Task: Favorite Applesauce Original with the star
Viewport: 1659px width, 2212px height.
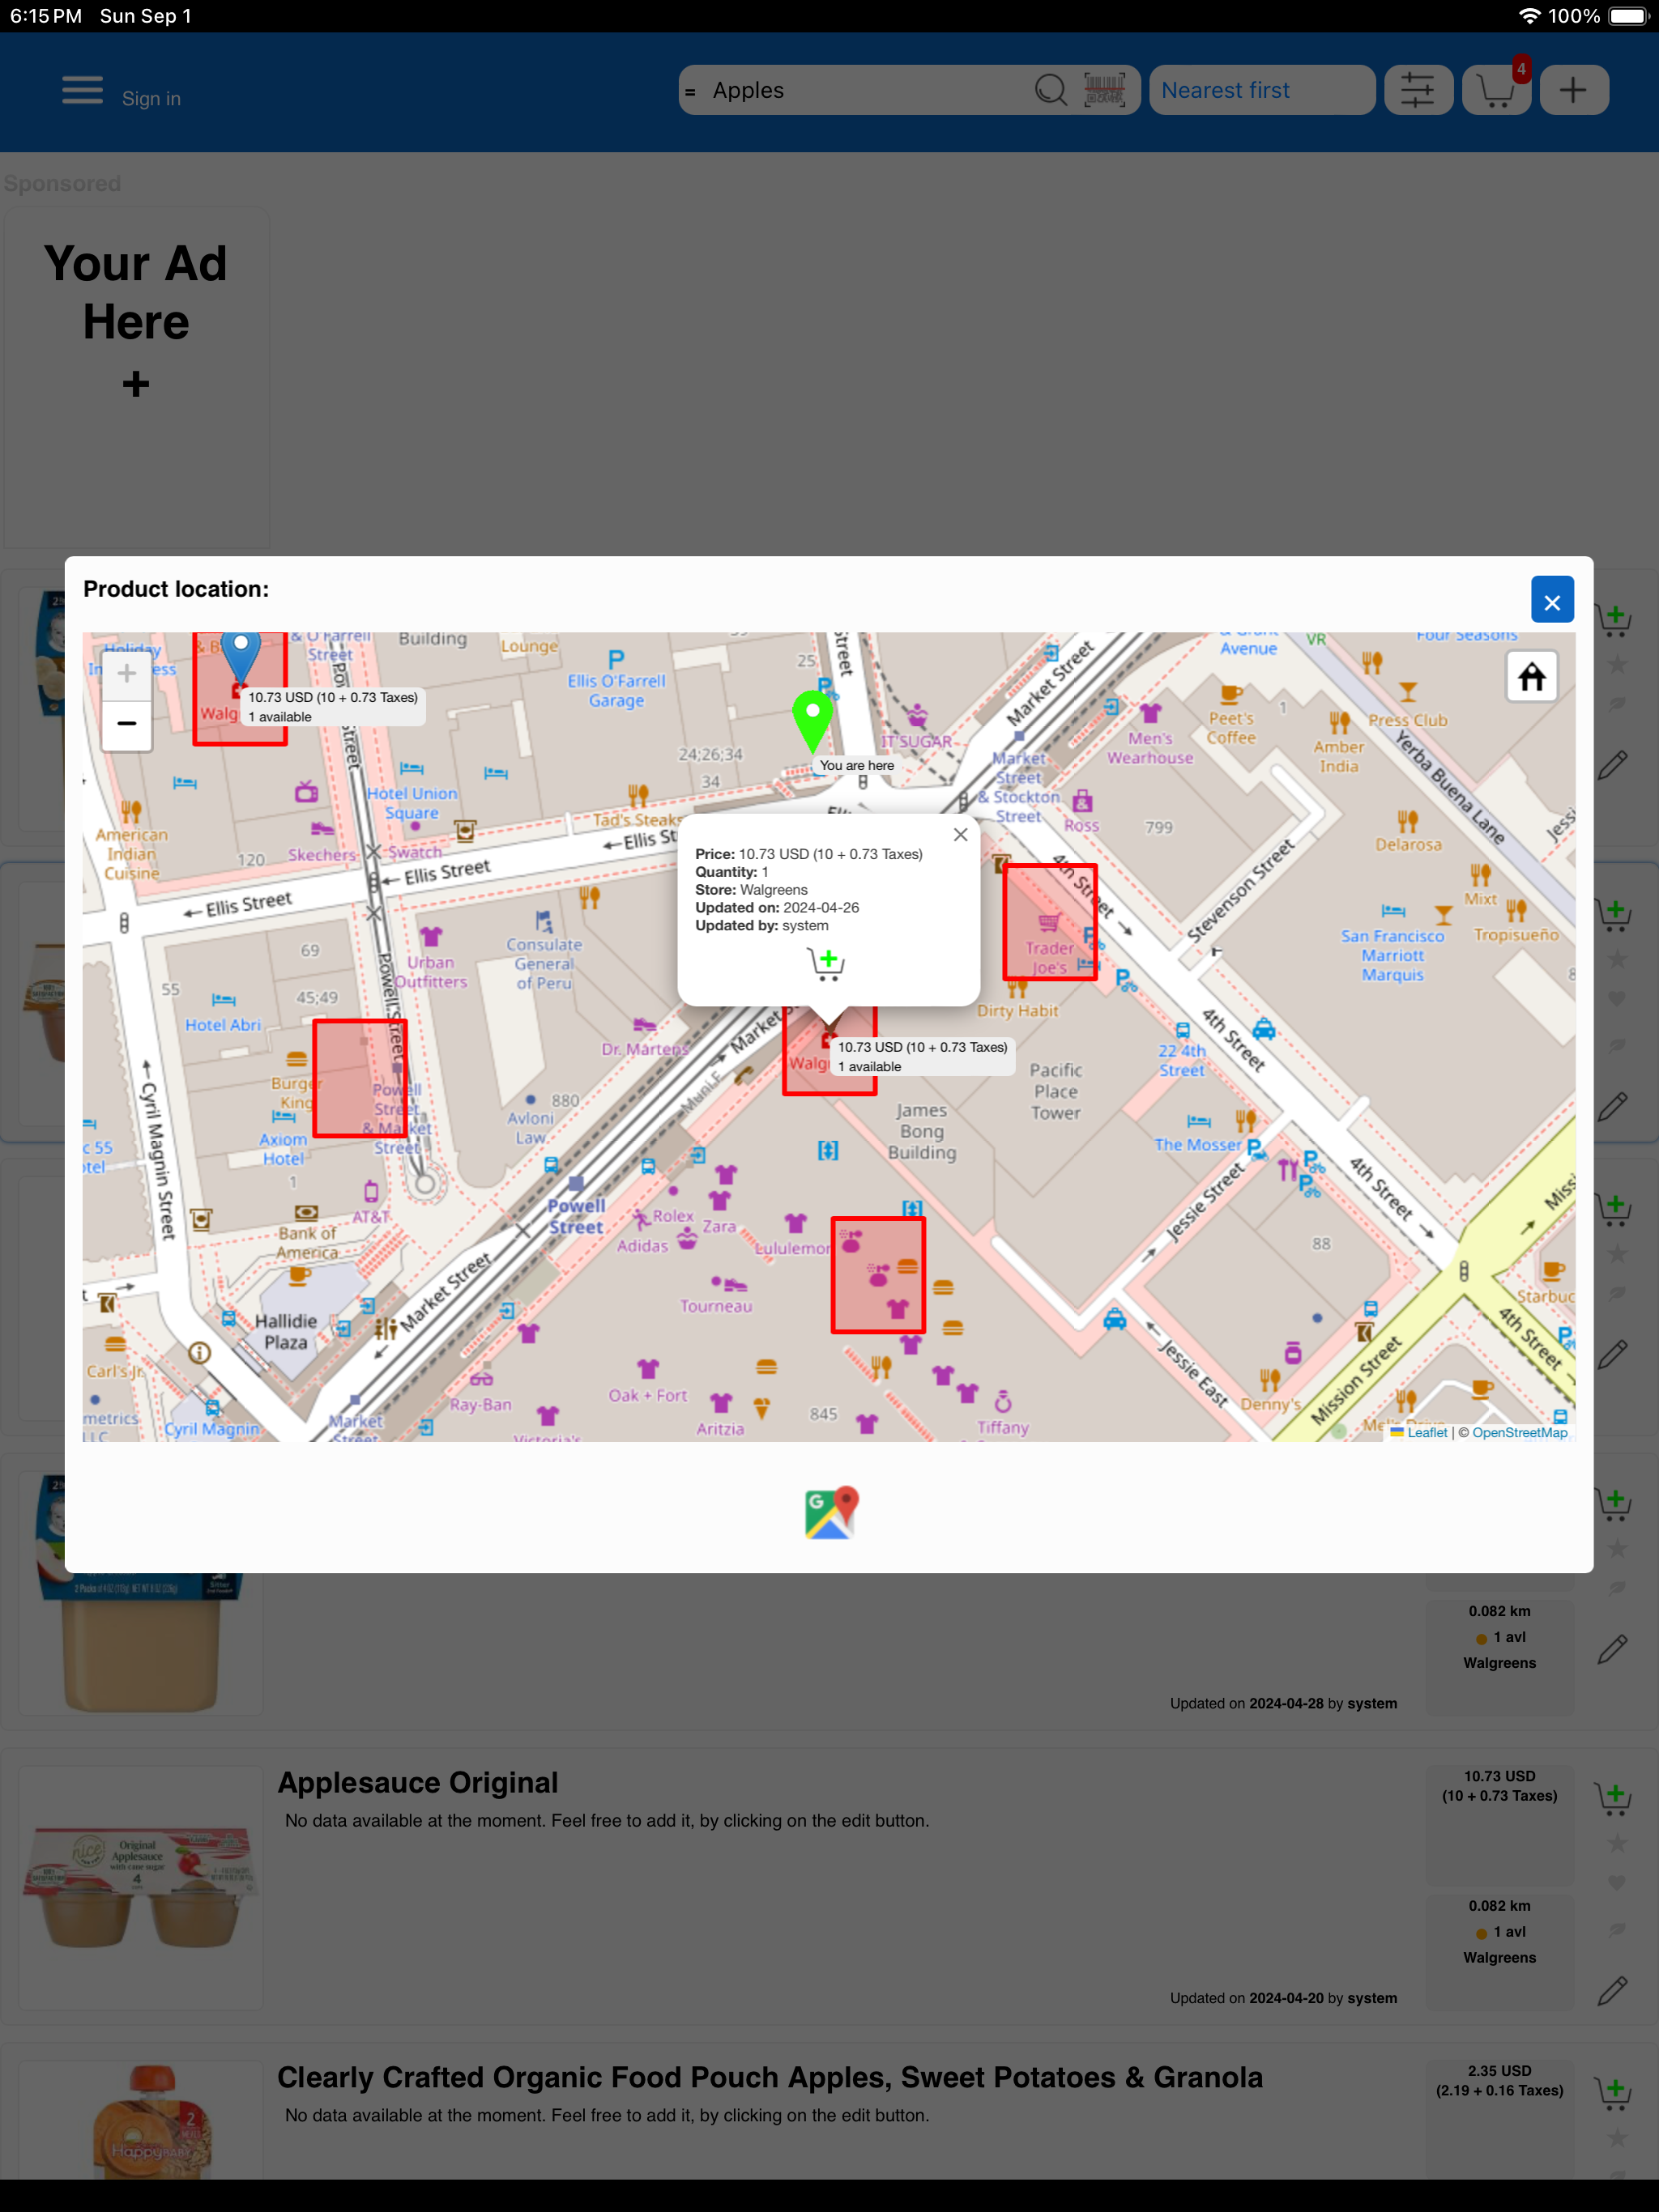Action: pyautogui.click(x=1616, y=1843)
